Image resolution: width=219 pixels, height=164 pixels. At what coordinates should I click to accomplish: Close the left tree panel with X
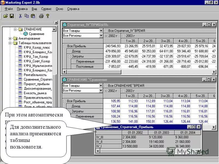pos(56,23)
